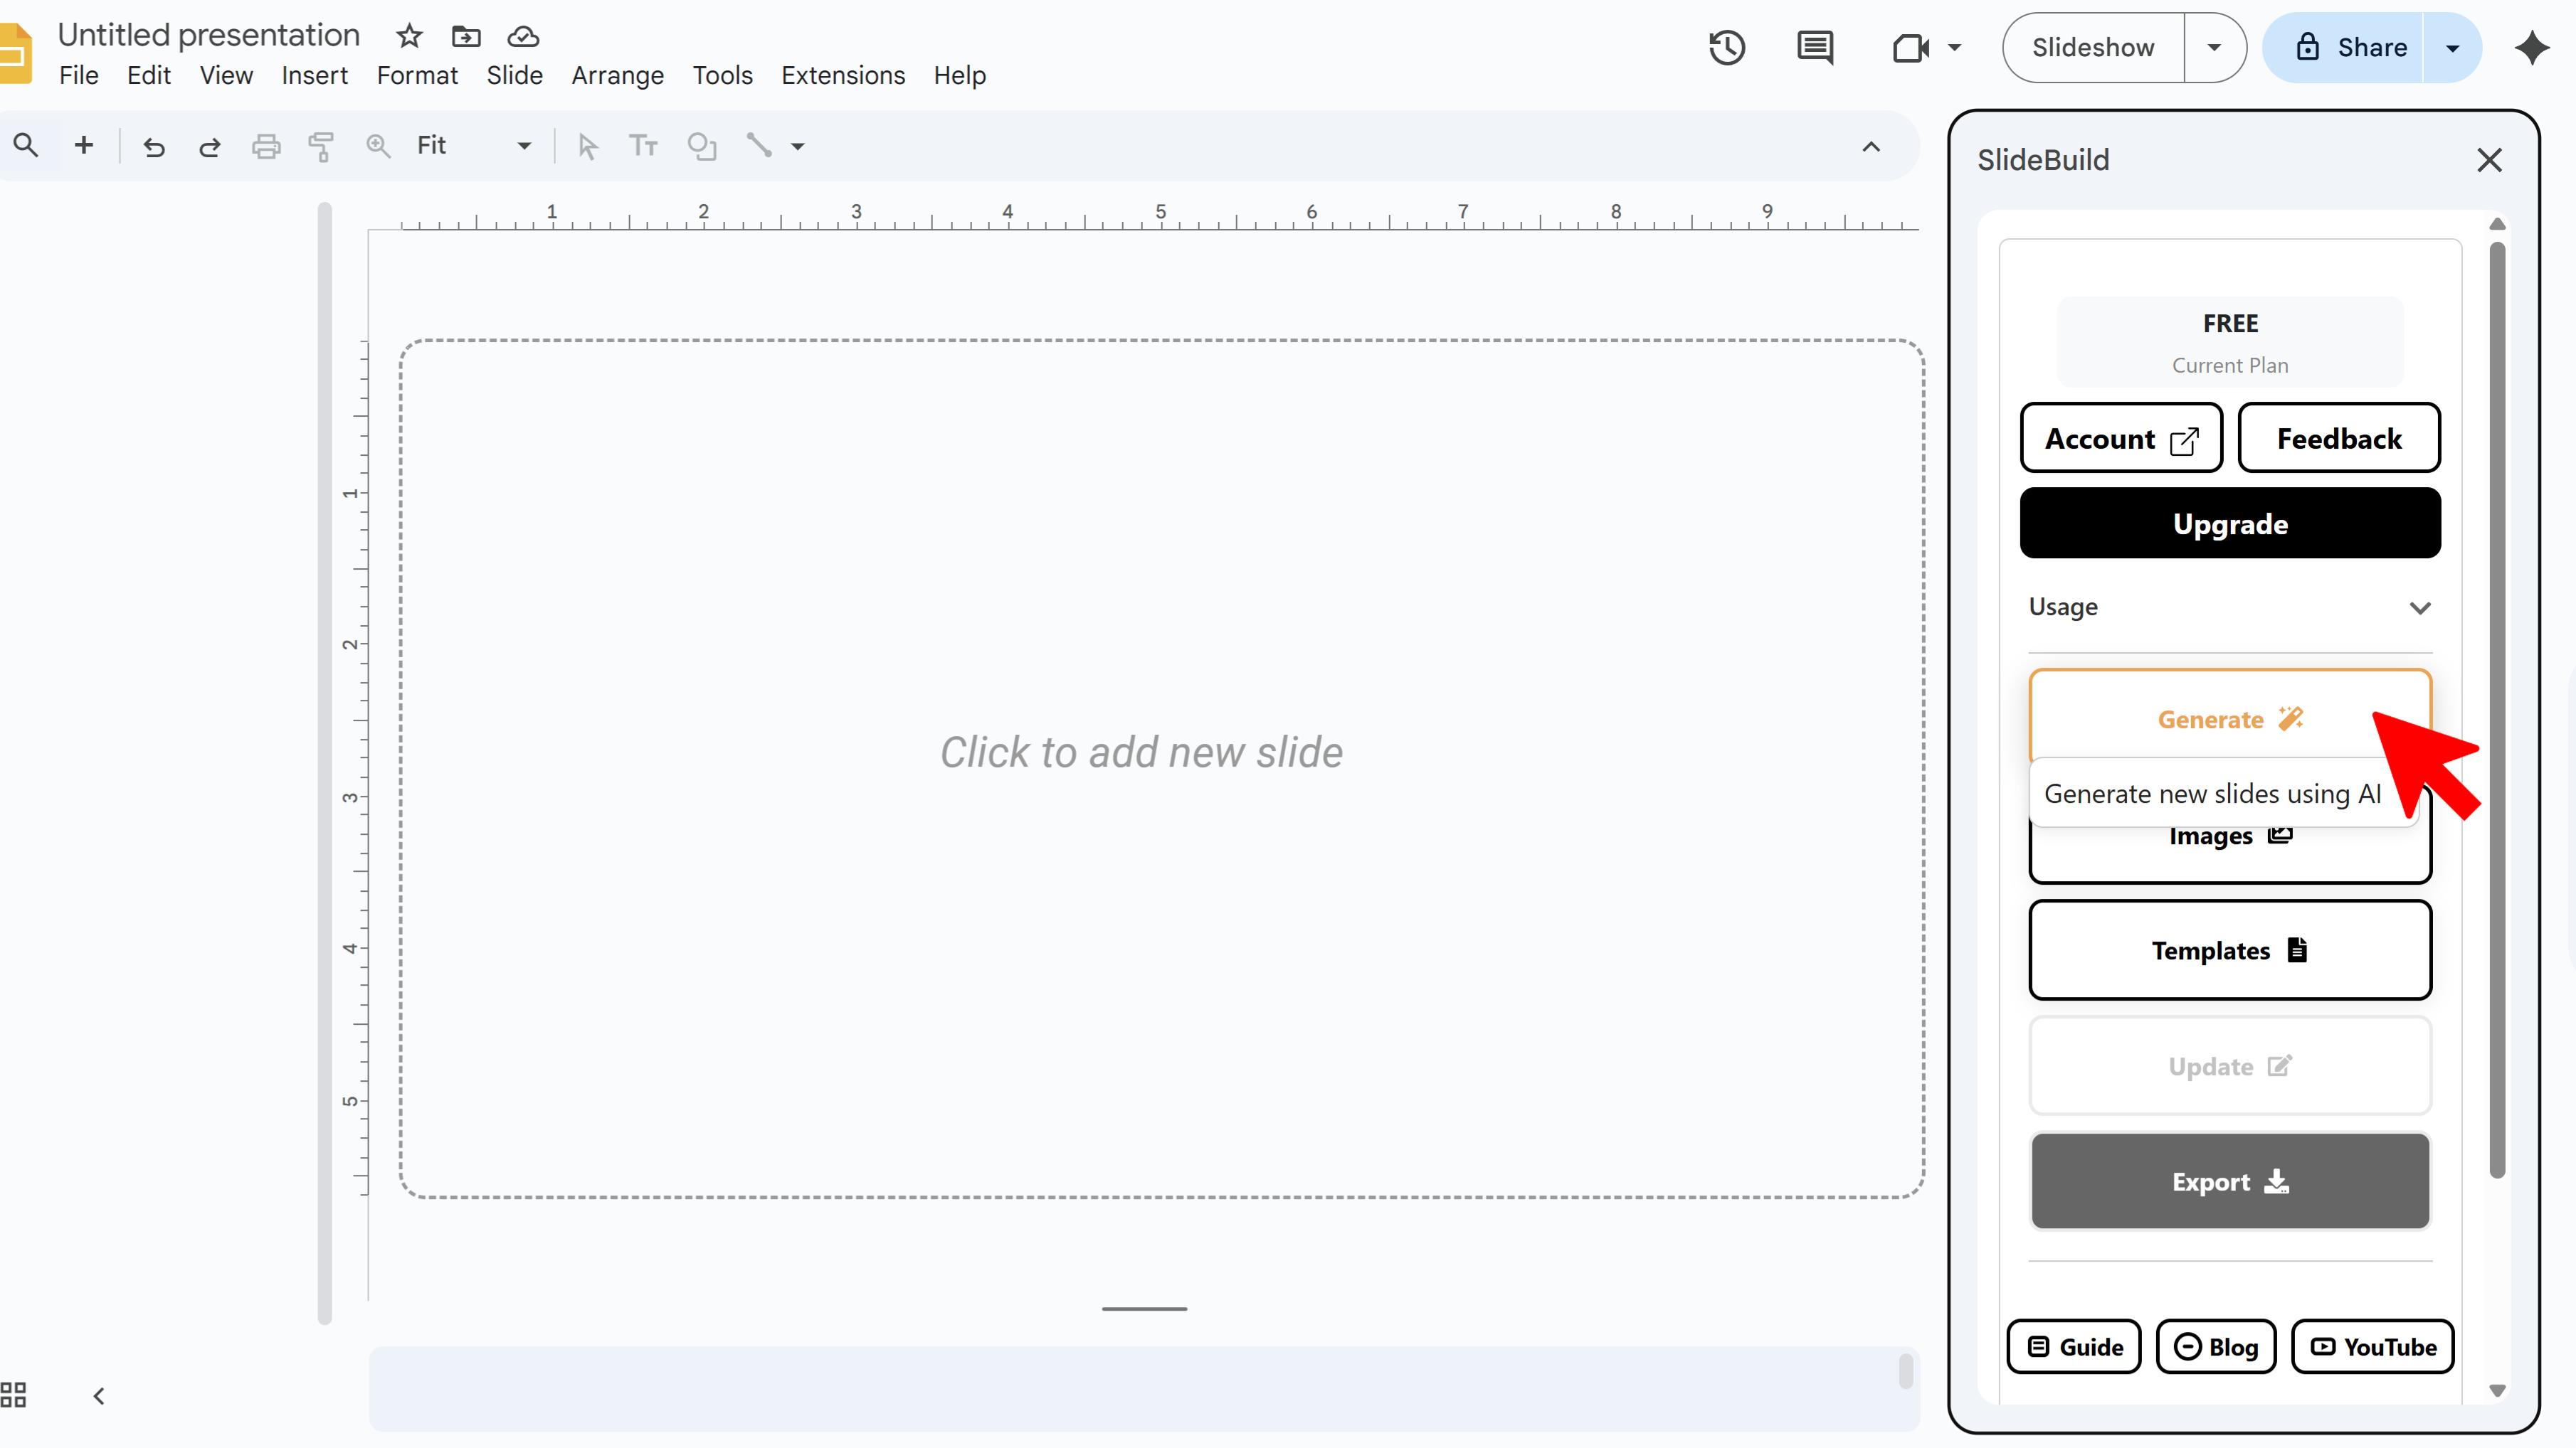Open the Gemini sparkle icon
This screenshot has width=2576, height=1448.
point(2532,48)
